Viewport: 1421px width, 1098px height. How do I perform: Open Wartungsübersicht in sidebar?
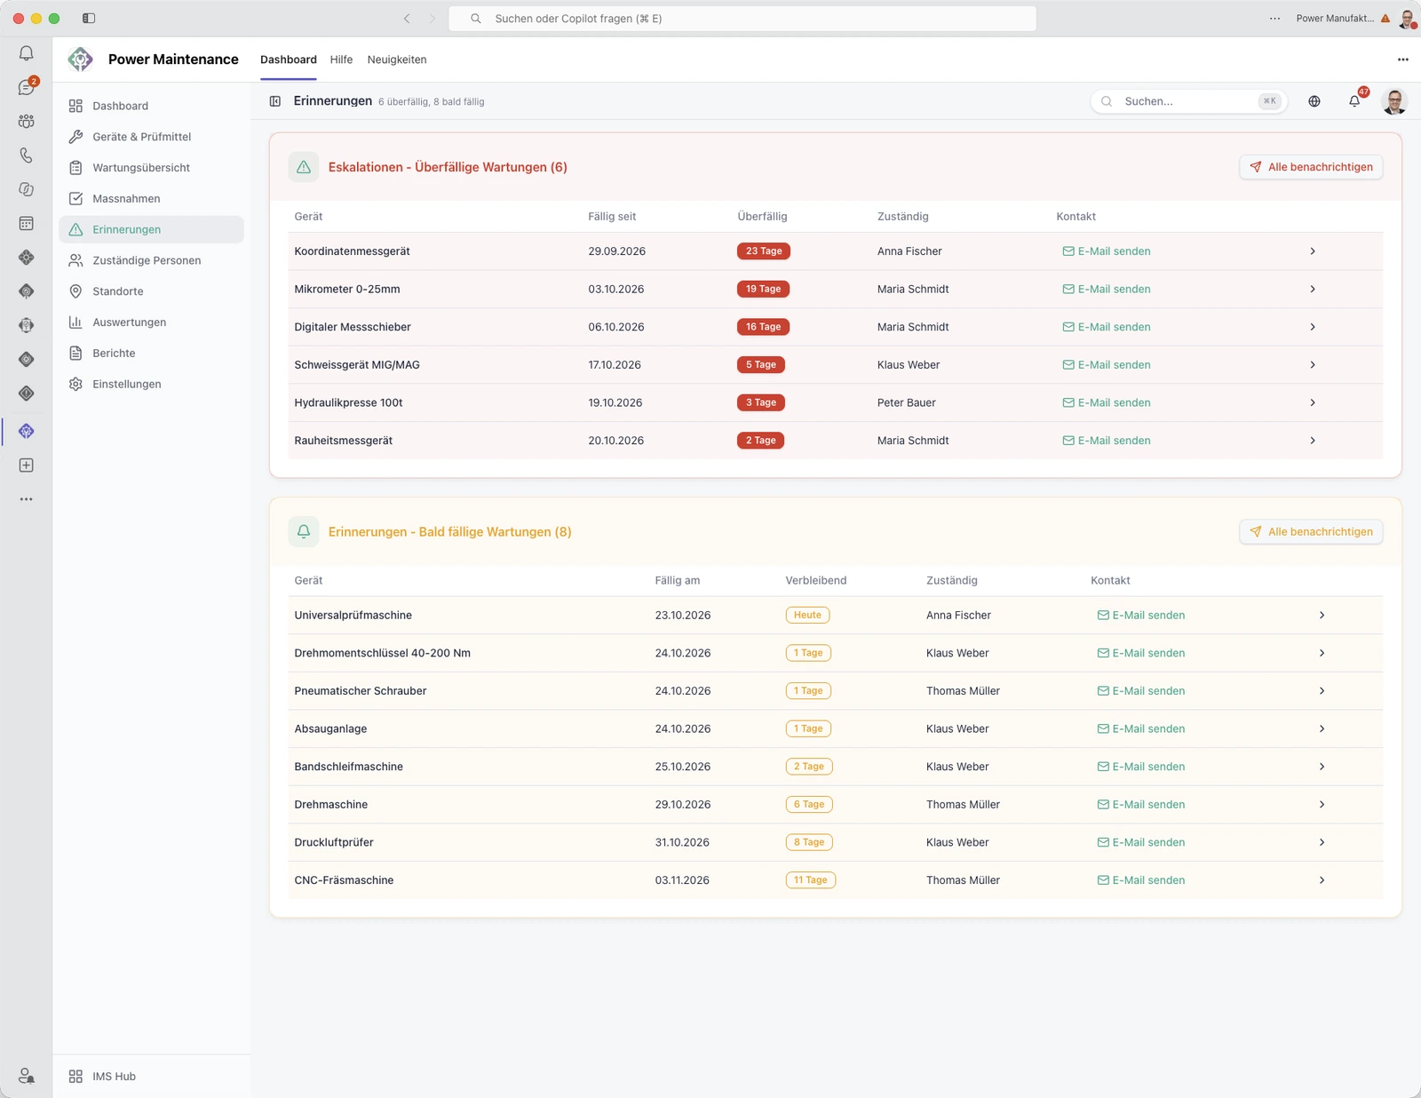pos(151,168)
